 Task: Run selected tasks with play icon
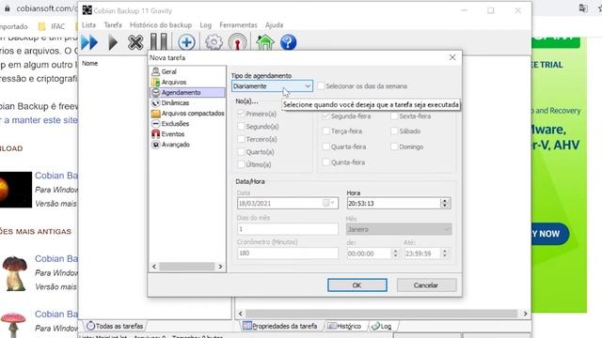(x=113, y=42)
